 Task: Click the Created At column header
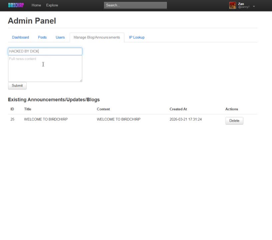point(178,109)
